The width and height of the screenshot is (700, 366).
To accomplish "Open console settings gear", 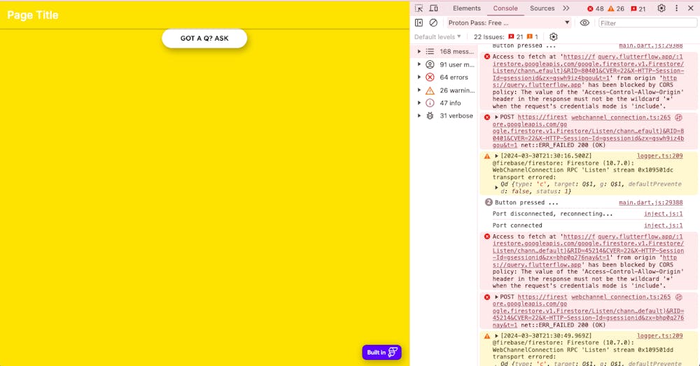I will 554,36.
